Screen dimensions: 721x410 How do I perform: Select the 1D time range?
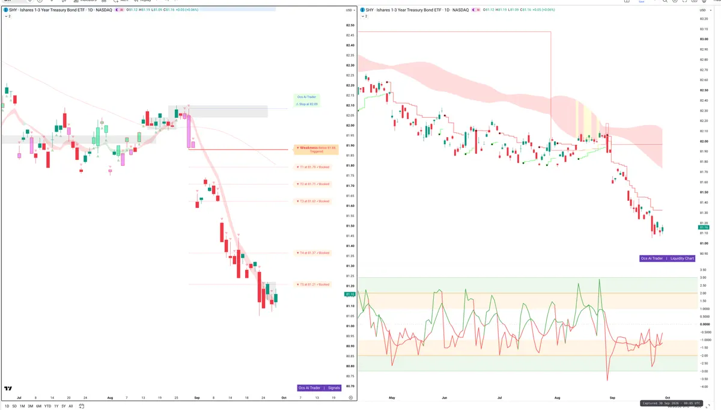[x=7, y=406]
